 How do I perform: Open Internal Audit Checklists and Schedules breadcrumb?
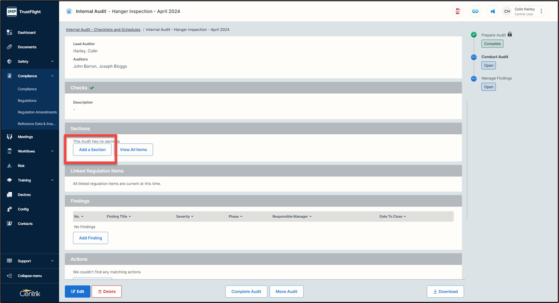pos(103,30)
